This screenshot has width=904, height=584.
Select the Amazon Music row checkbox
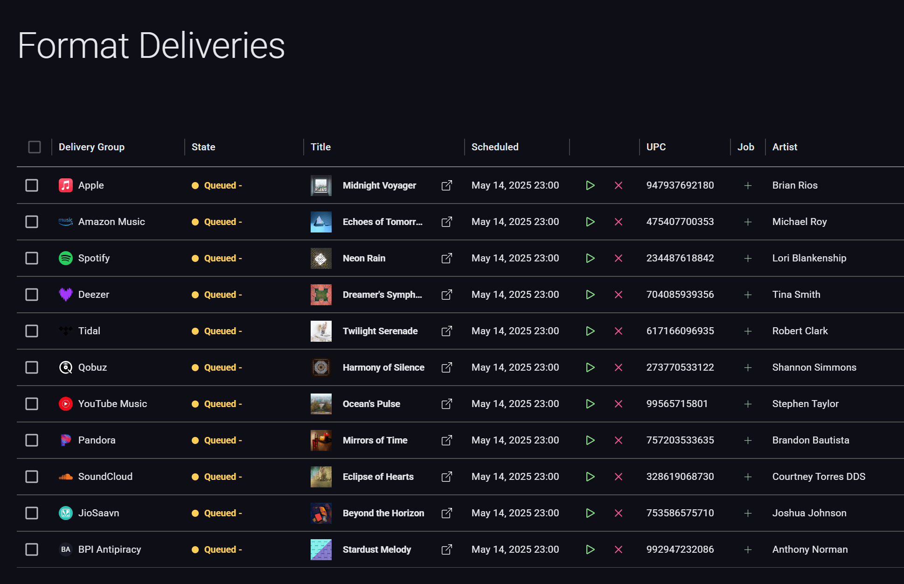32,222
